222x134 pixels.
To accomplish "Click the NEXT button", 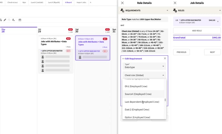I will pyautogui.click(x=212, y=52).
